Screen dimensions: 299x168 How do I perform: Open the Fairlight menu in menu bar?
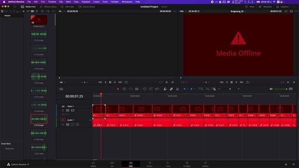(114, 2)
